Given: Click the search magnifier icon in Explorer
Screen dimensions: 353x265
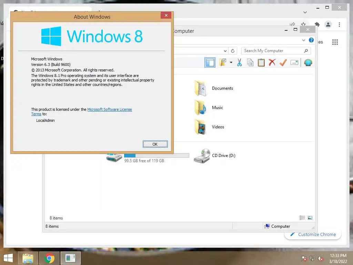Looking at the screenshot, I should click(x=306, y=51).
